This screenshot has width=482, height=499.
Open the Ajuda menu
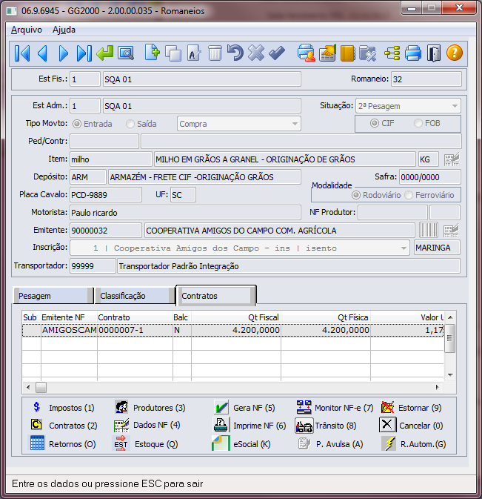[x=64, y=30]
